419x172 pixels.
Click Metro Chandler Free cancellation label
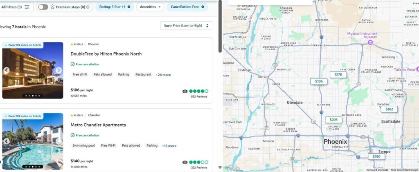click(85, 135)
